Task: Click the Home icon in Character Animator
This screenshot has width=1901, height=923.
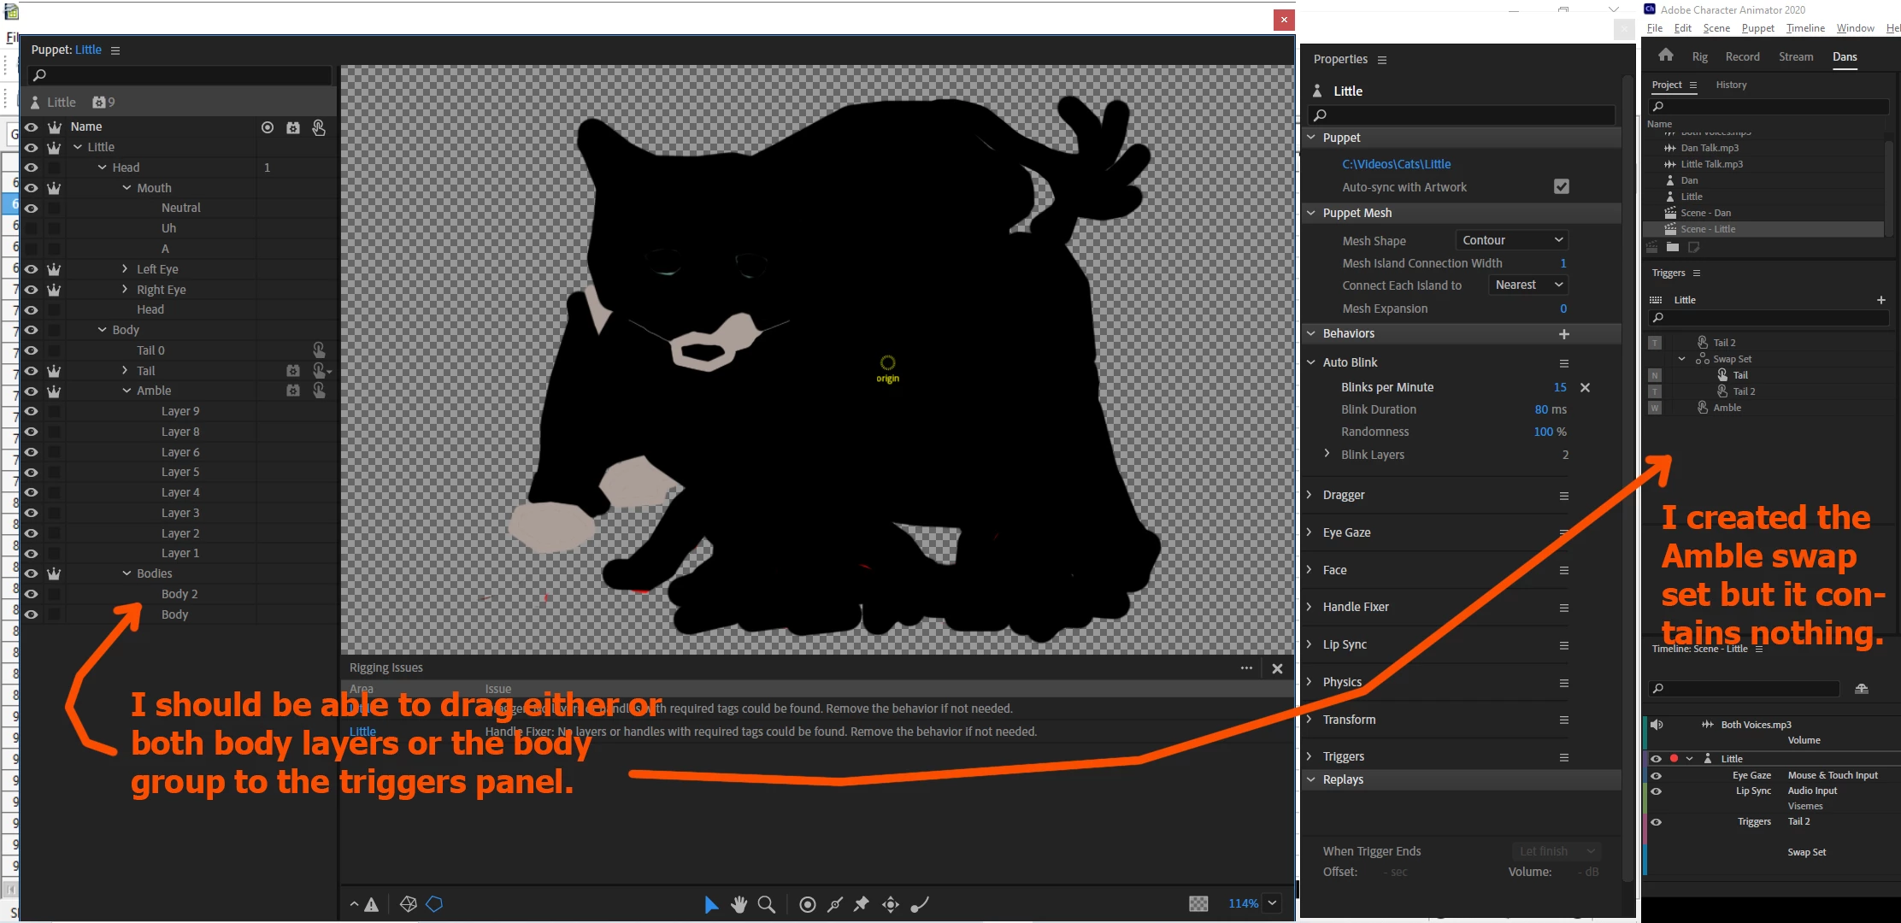Action: (x=1665, y=56)
